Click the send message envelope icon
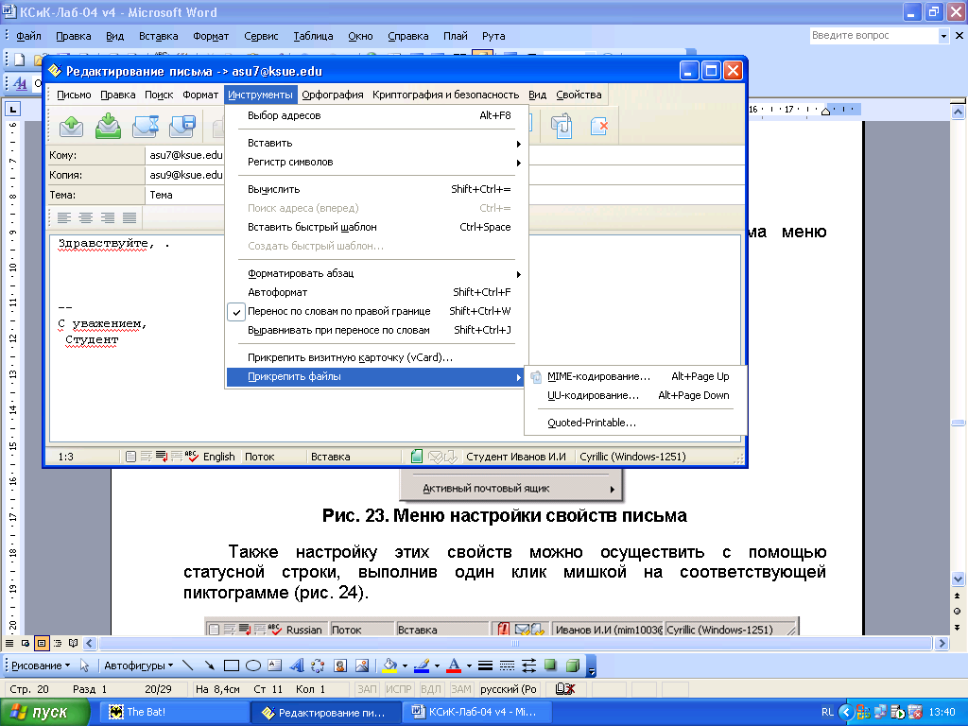 coord(71,126)
